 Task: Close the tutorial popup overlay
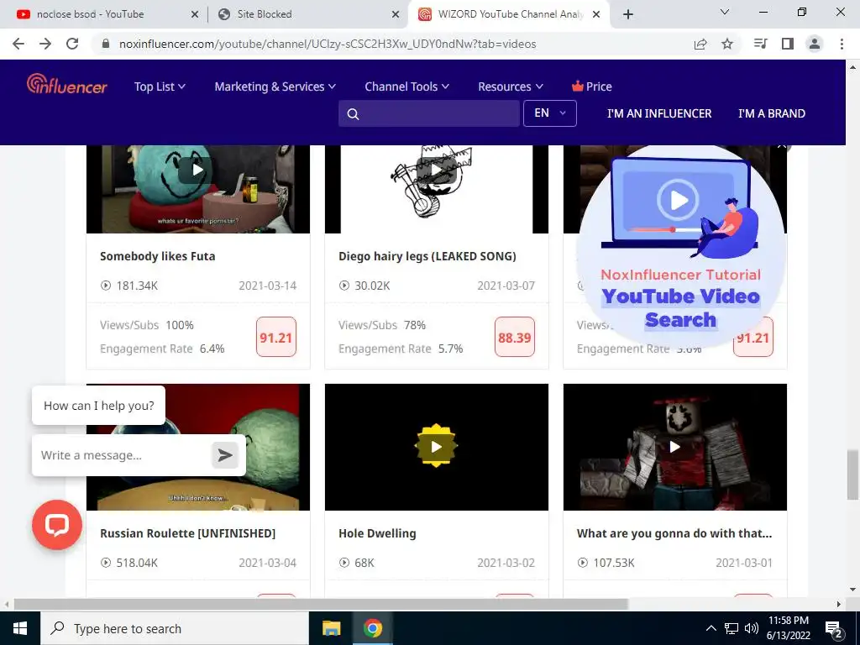point(782,146)
